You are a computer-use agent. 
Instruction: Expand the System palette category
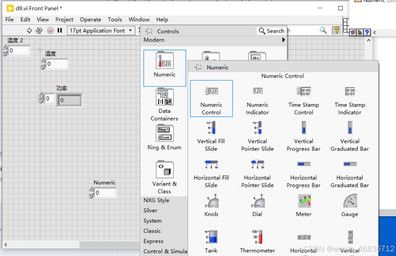click(x=153, y=220)
